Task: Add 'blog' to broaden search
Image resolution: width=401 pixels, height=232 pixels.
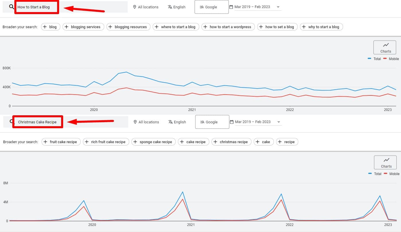Action: [x=51, y=27]
